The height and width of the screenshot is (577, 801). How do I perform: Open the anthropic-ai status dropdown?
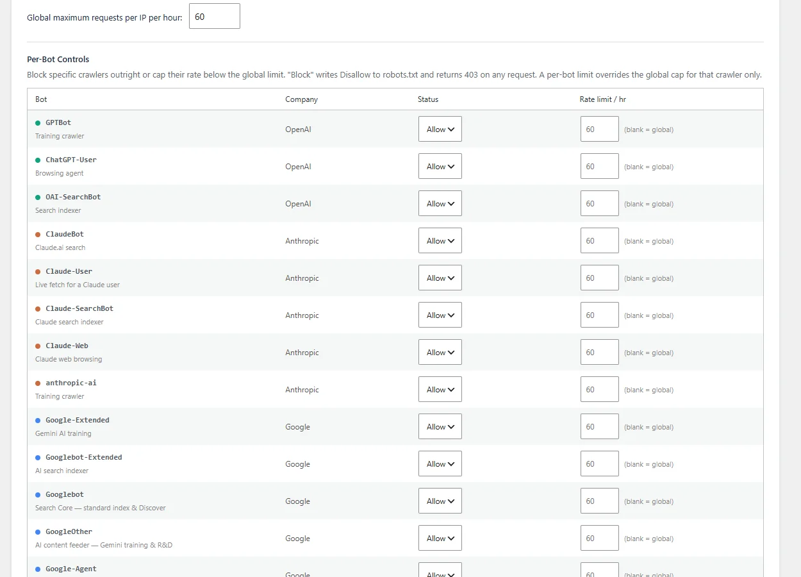(x=440, y=389)
